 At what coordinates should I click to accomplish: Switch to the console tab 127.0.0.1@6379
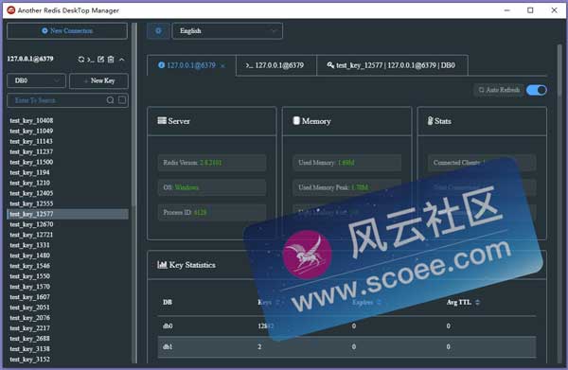[276, 65]
